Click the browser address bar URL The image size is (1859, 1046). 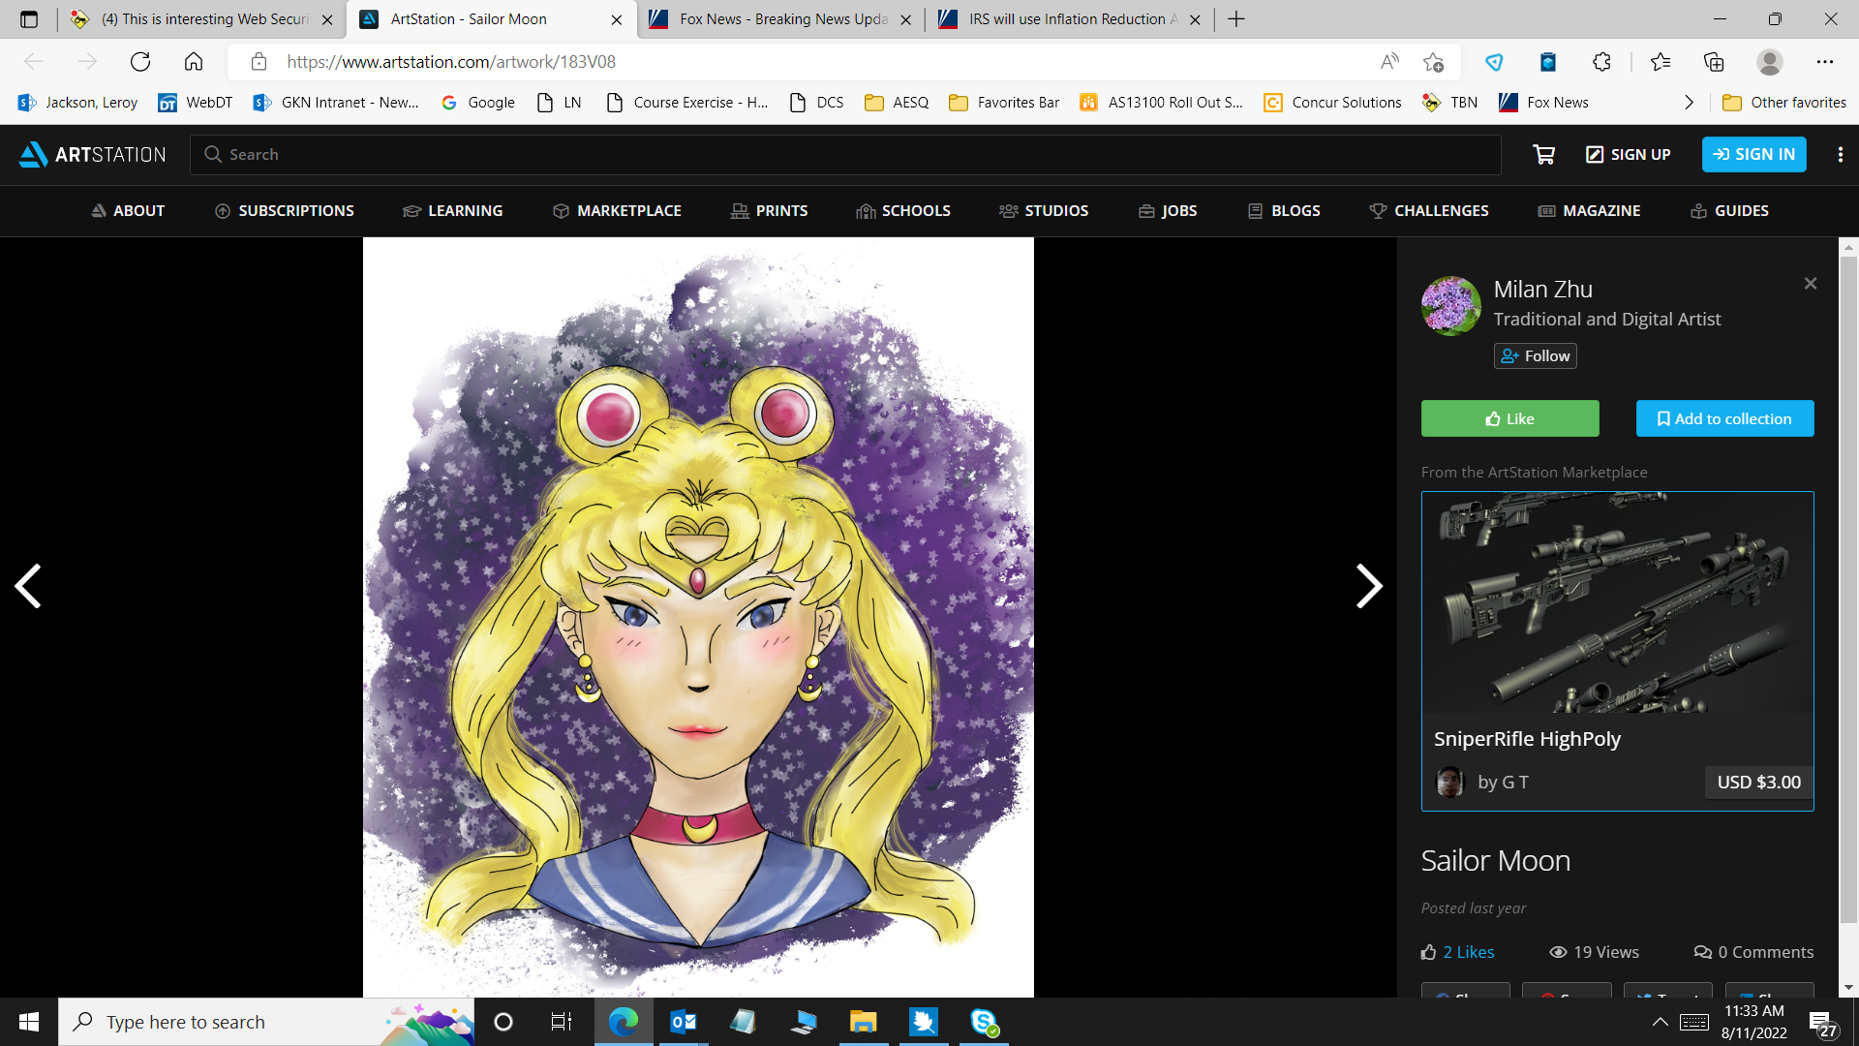pos(451,62)
